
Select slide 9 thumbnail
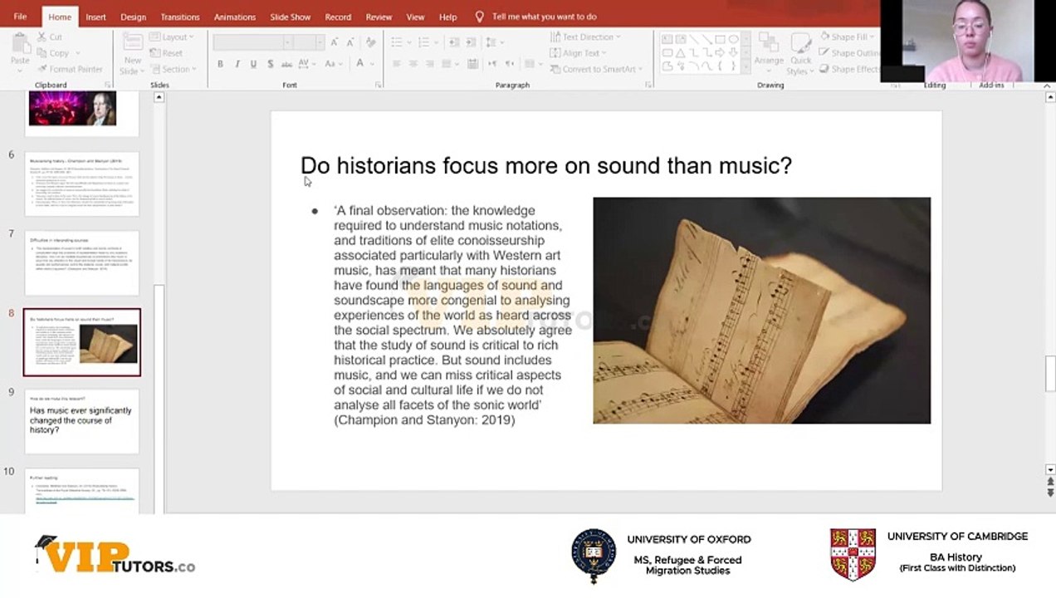click(x=81, y=421)
